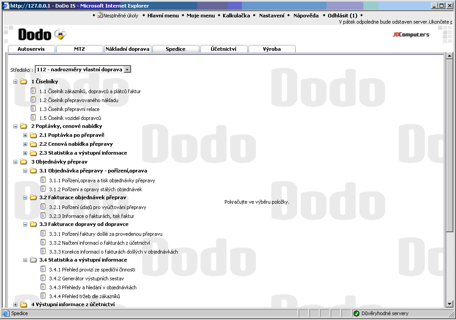Open the Středisko dropdown list

click(x=127, y=70)
